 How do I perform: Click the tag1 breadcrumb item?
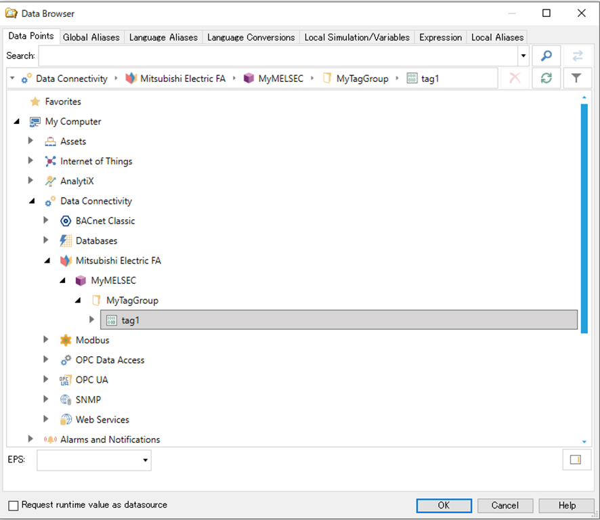click(430, 79)
